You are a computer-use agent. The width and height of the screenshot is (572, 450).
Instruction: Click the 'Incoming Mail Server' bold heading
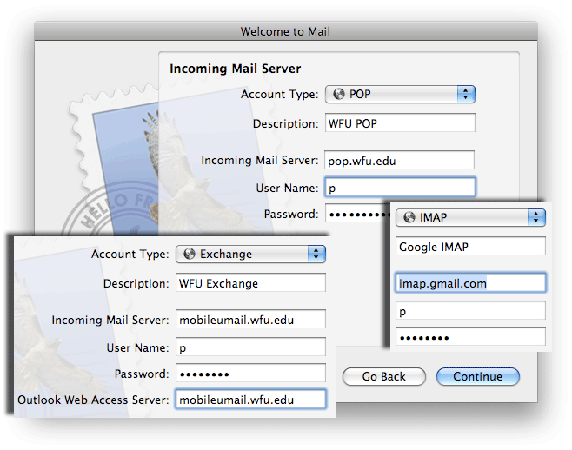236,69
